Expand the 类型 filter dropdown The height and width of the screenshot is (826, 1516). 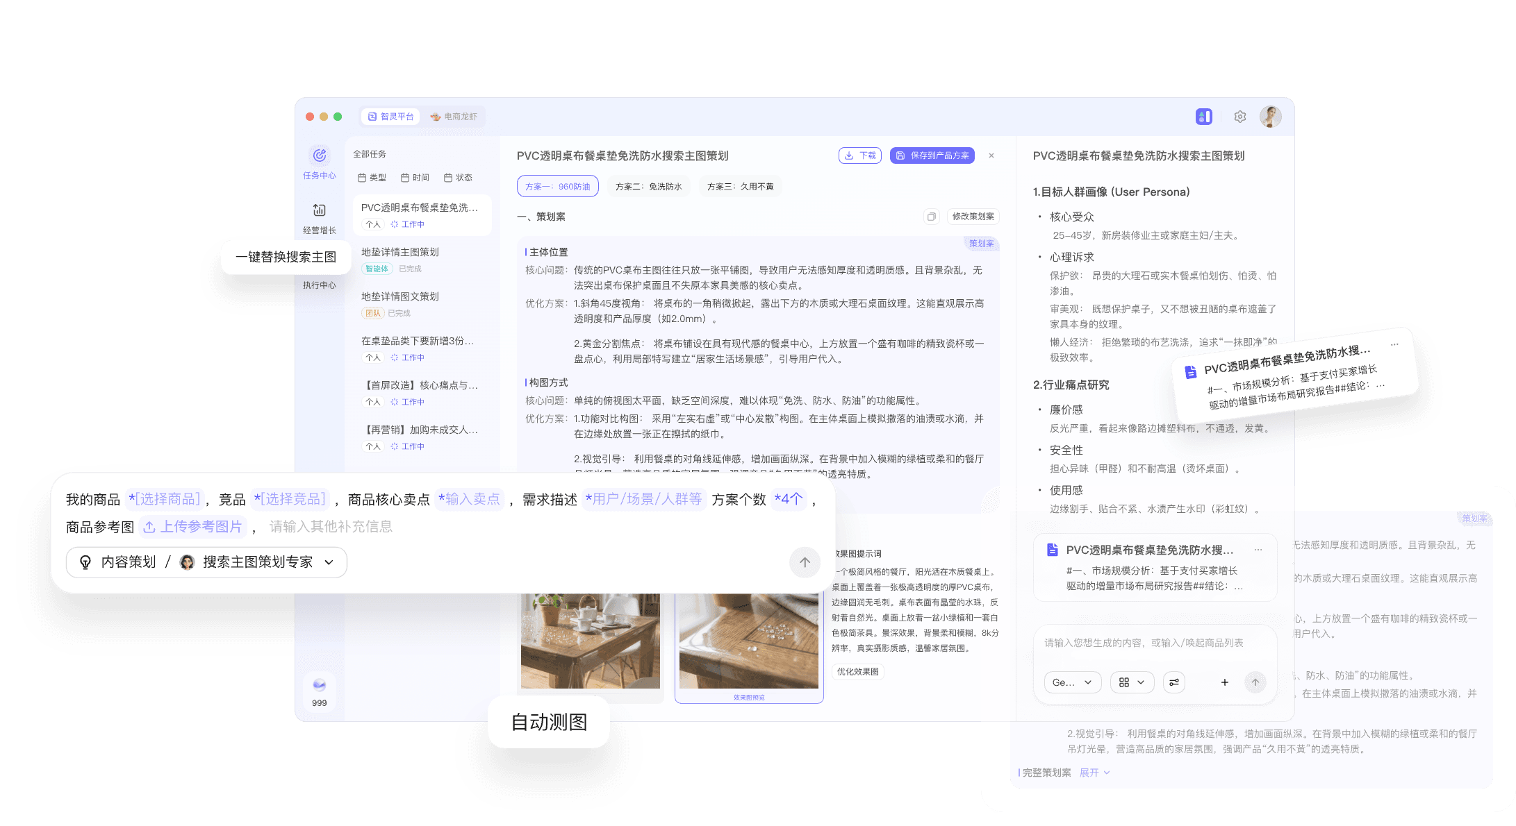[372, 177]
